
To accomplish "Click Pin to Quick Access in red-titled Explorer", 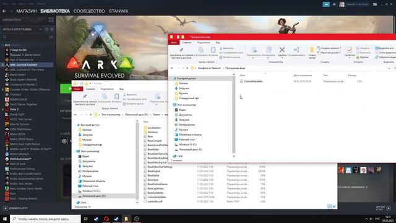I will click(x=181, y=53).
